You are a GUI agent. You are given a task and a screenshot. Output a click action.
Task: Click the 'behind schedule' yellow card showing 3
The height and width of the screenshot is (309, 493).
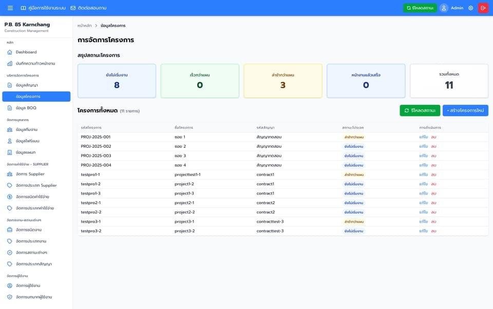click(x=283, y=81)
